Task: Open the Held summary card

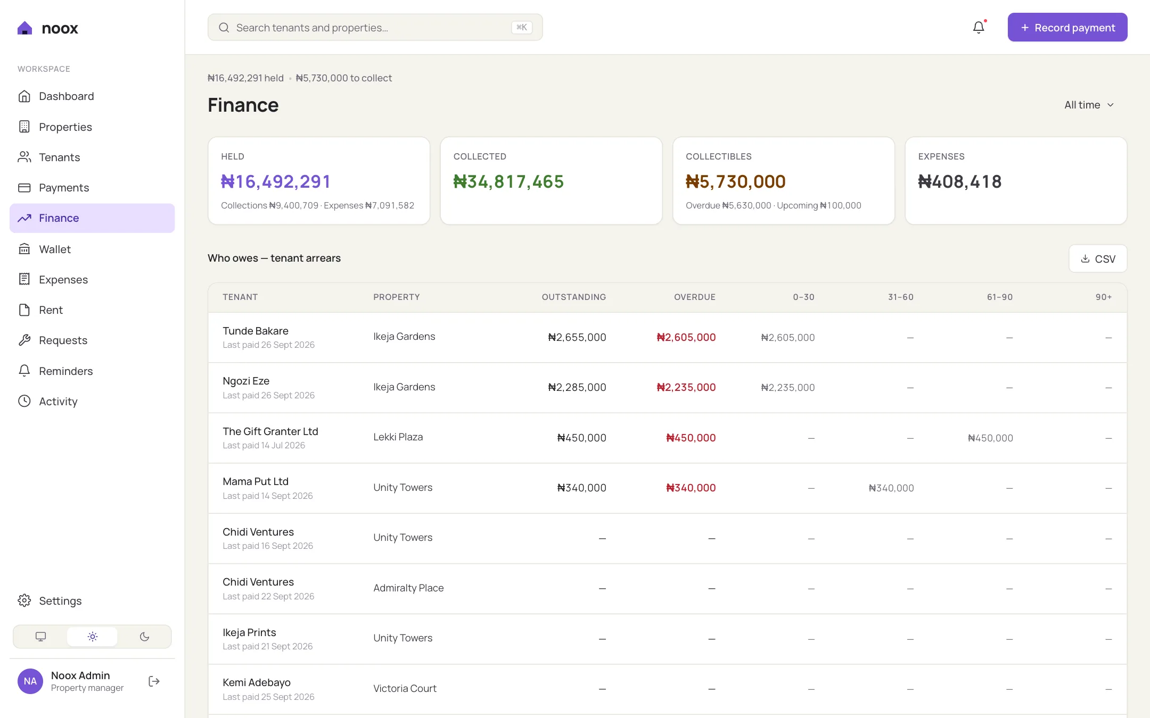Action: tap(319, 181)
